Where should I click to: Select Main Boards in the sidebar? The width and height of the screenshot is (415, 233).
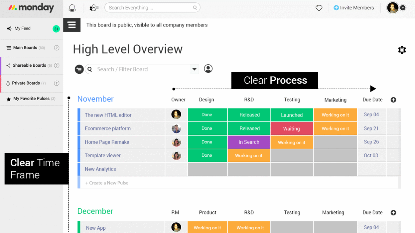[25, 48]
